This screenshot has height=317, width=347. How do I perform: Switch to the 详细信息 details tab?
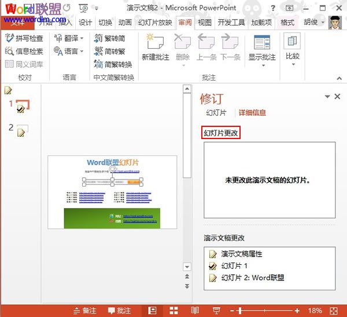tap(252, 112)
